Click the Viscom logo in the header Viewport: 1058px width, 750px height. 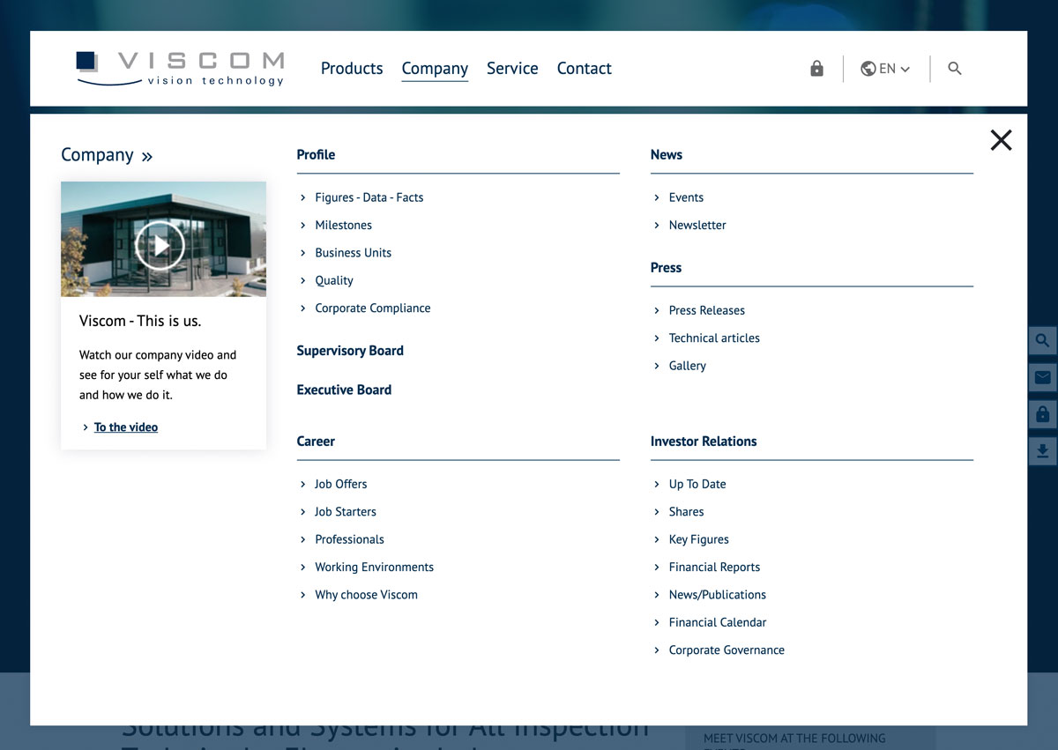pos(180,69)
